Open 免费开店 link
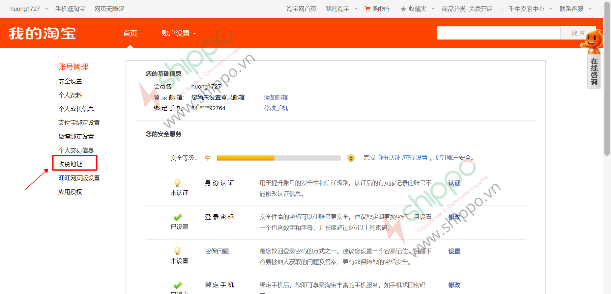 tap(481, 9)
